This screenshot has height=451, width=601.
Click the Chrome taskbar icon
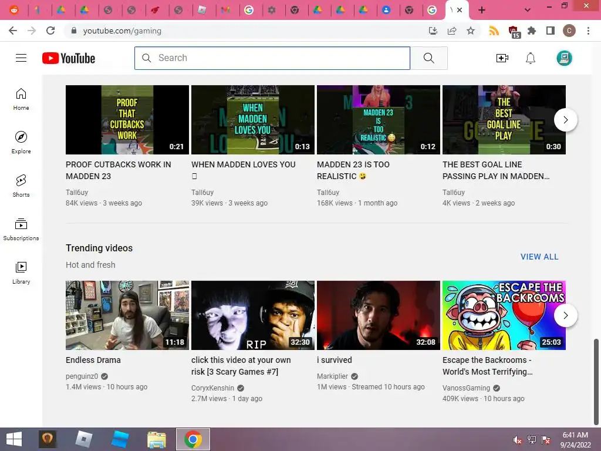coord(193,439)
